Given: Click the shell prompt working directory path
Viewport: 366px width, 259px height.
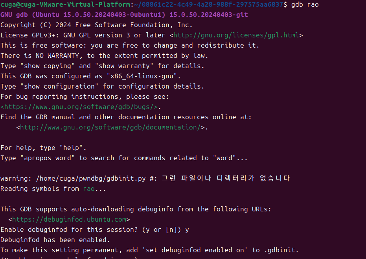Looking at the screenshot, I should 208,4.
